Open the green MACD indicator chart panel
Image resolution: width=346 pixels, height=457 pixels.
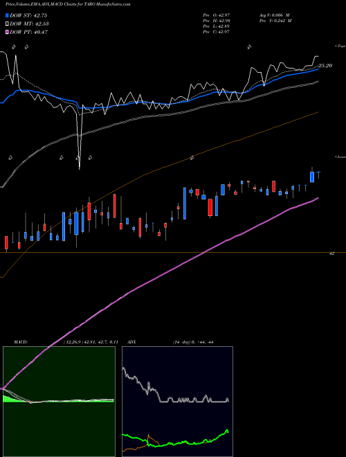click(x=59, y=402)
